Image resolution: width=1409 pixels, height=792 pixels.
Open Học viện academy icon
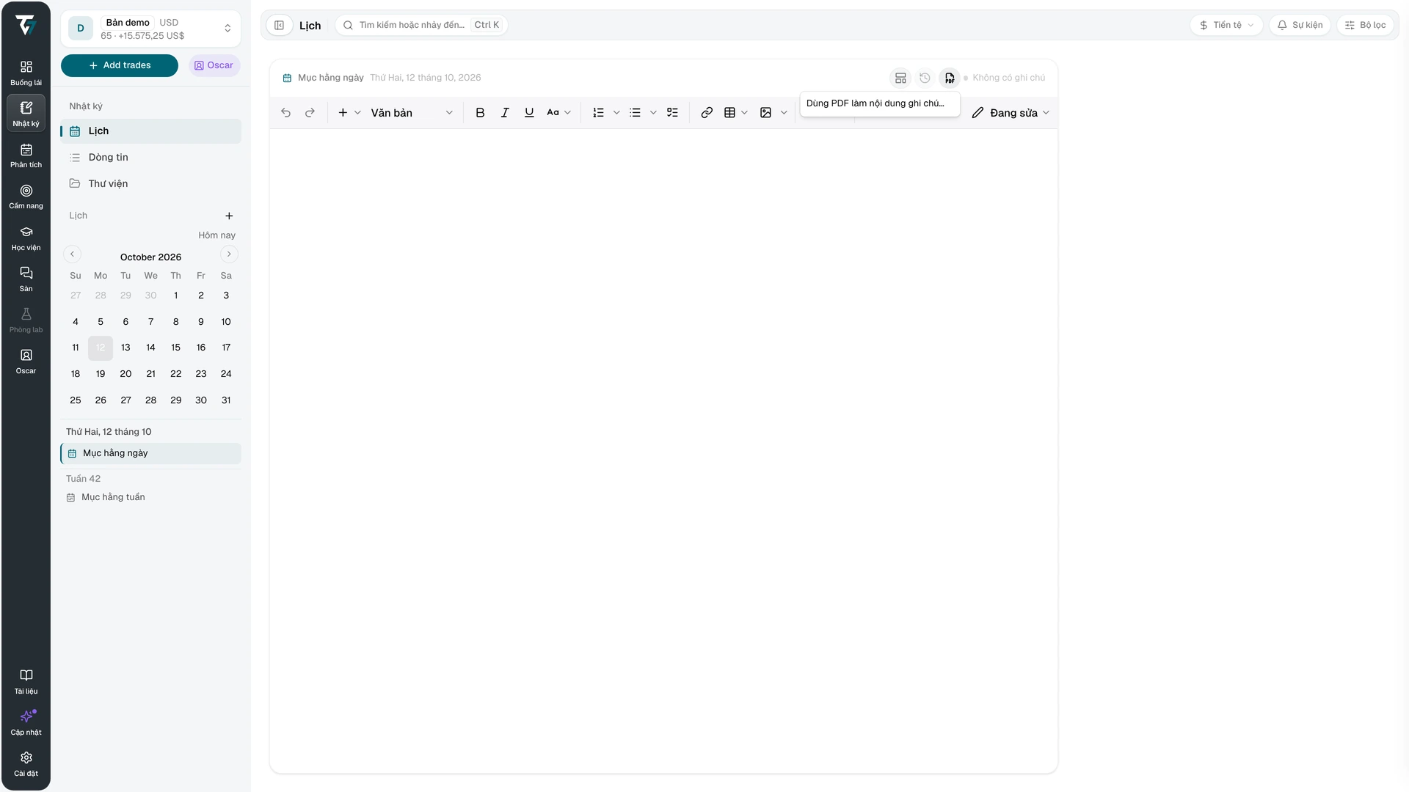[26, 238]
